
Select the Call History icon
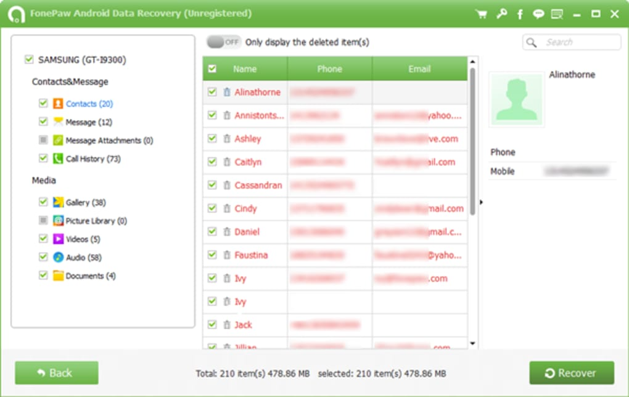coord(59,158)
